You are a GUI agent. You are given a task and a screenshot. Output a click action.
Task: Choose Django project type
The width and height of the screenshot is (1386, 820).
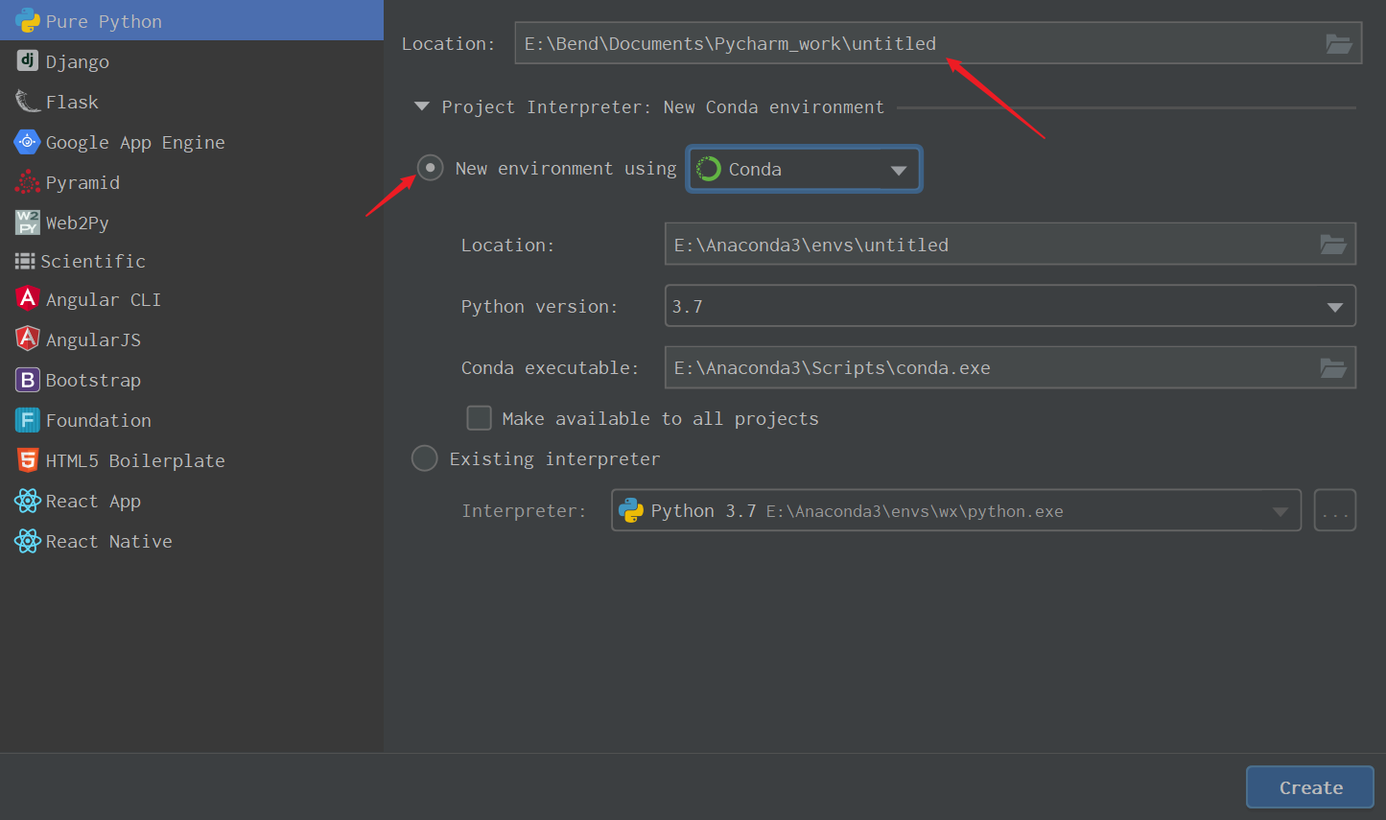192,60
